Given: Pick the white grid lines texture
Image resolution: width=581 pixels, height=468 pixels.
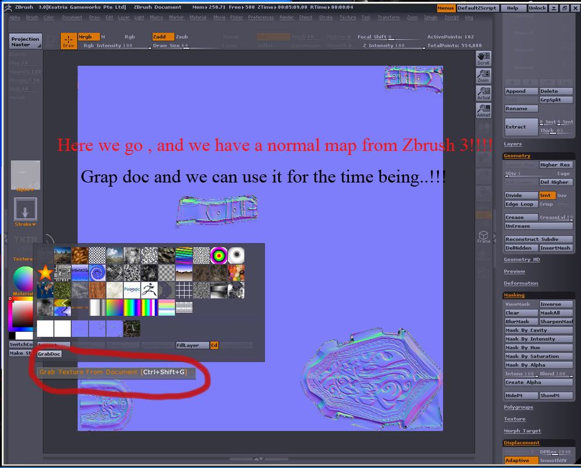Looking at the screenshot, I should [184, 290].
